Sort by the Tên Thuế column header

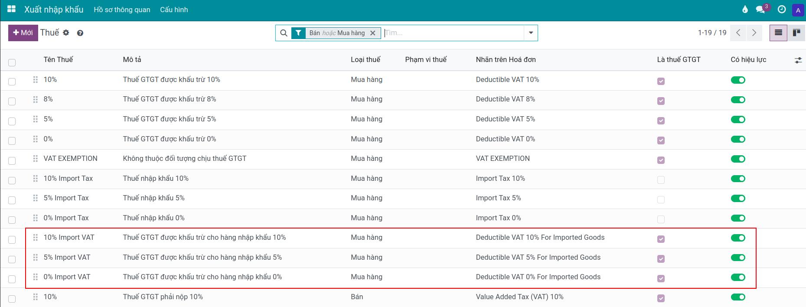pyautogui.click(x=59, y=60)
